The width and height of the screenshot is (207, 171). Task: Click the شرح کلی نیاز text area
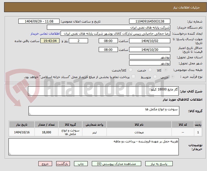103,91
